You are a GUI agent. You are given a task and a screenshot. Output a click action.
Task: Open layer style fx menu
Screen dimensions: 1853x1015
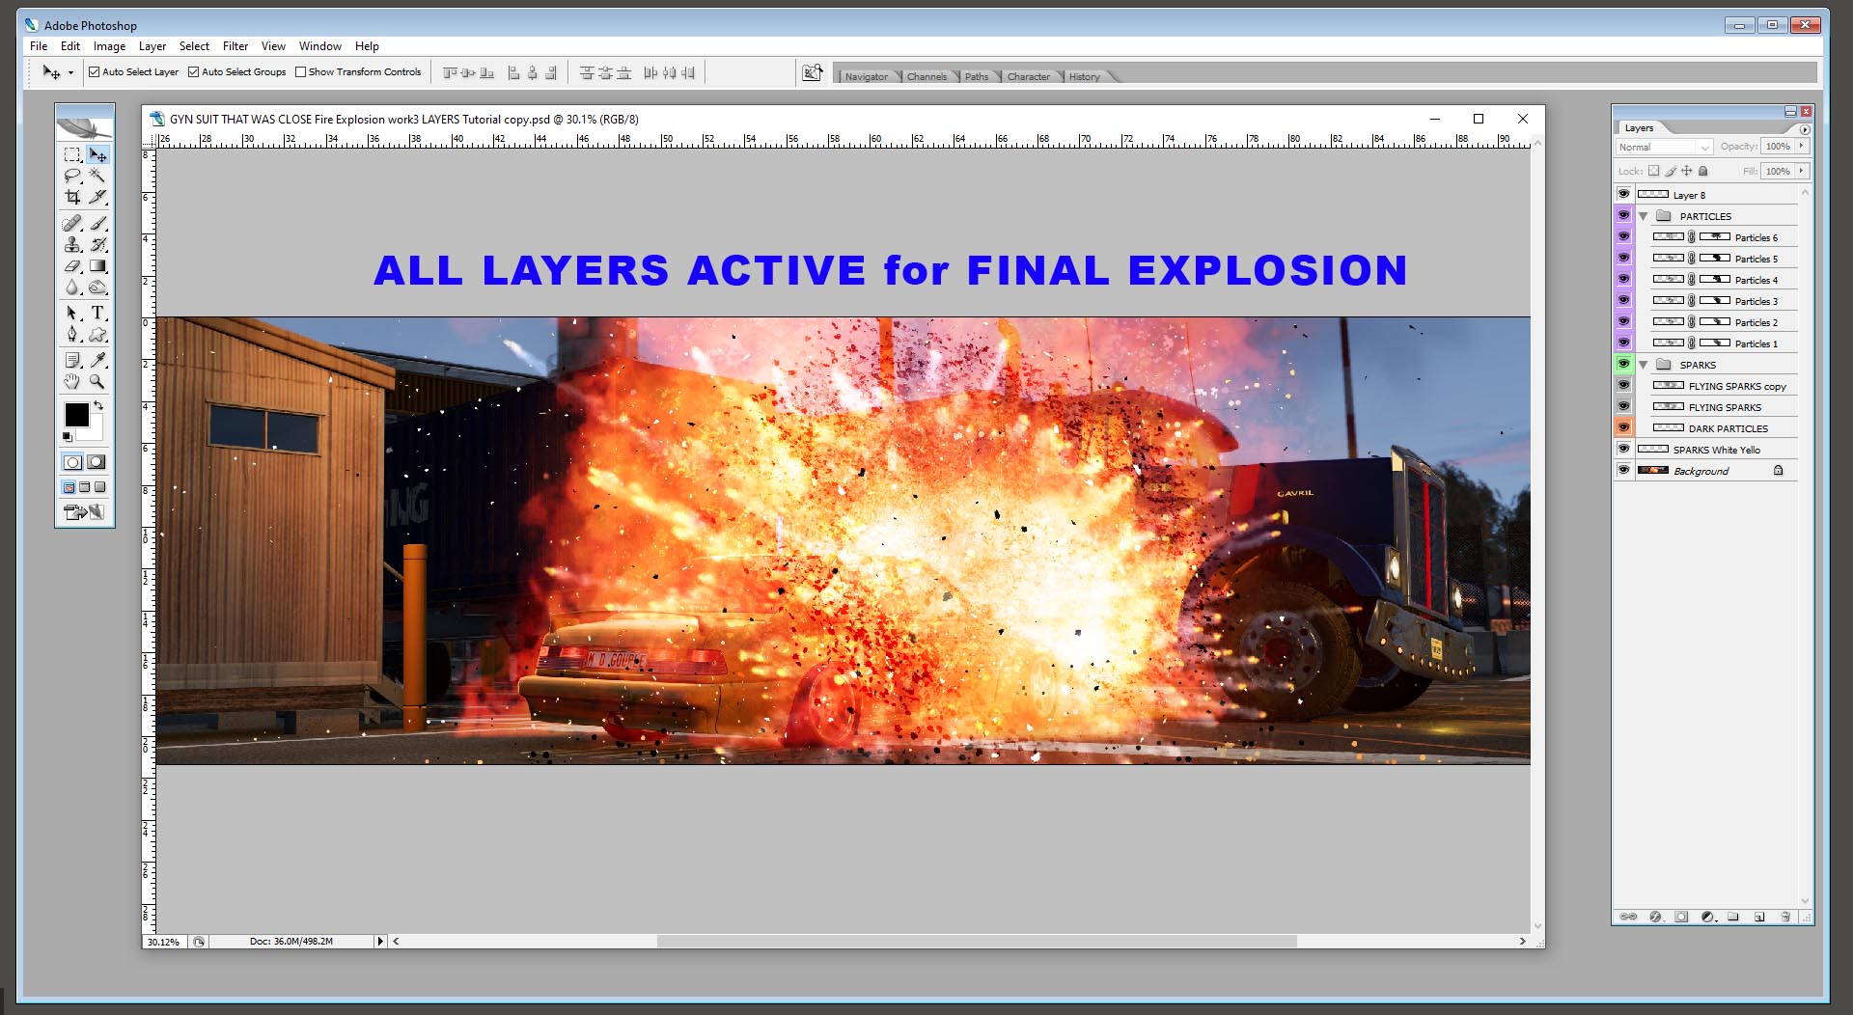1656,917
